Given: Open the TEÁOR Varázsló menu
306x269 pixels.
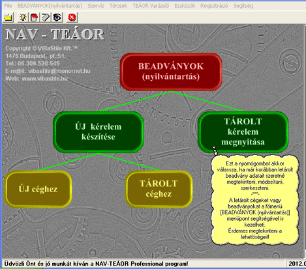Looking at the screenshot, I should [151, 6].
